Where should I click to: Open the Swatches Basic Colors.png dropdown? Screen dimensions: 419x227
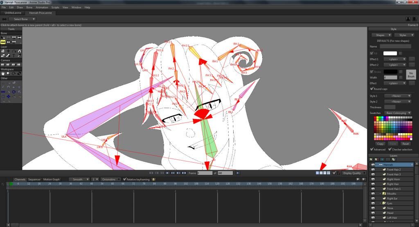[398, 113]
